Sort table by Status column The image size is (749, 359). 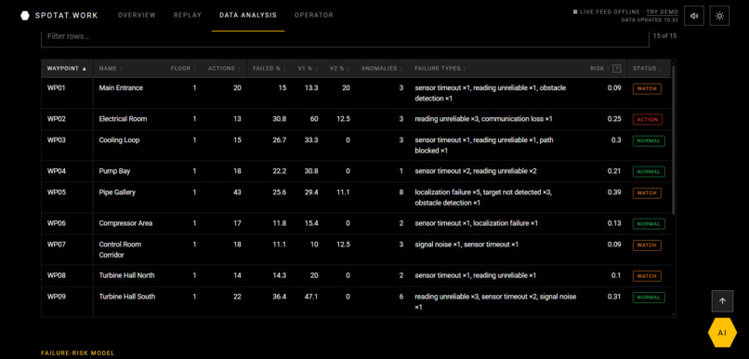pos(648,69)
